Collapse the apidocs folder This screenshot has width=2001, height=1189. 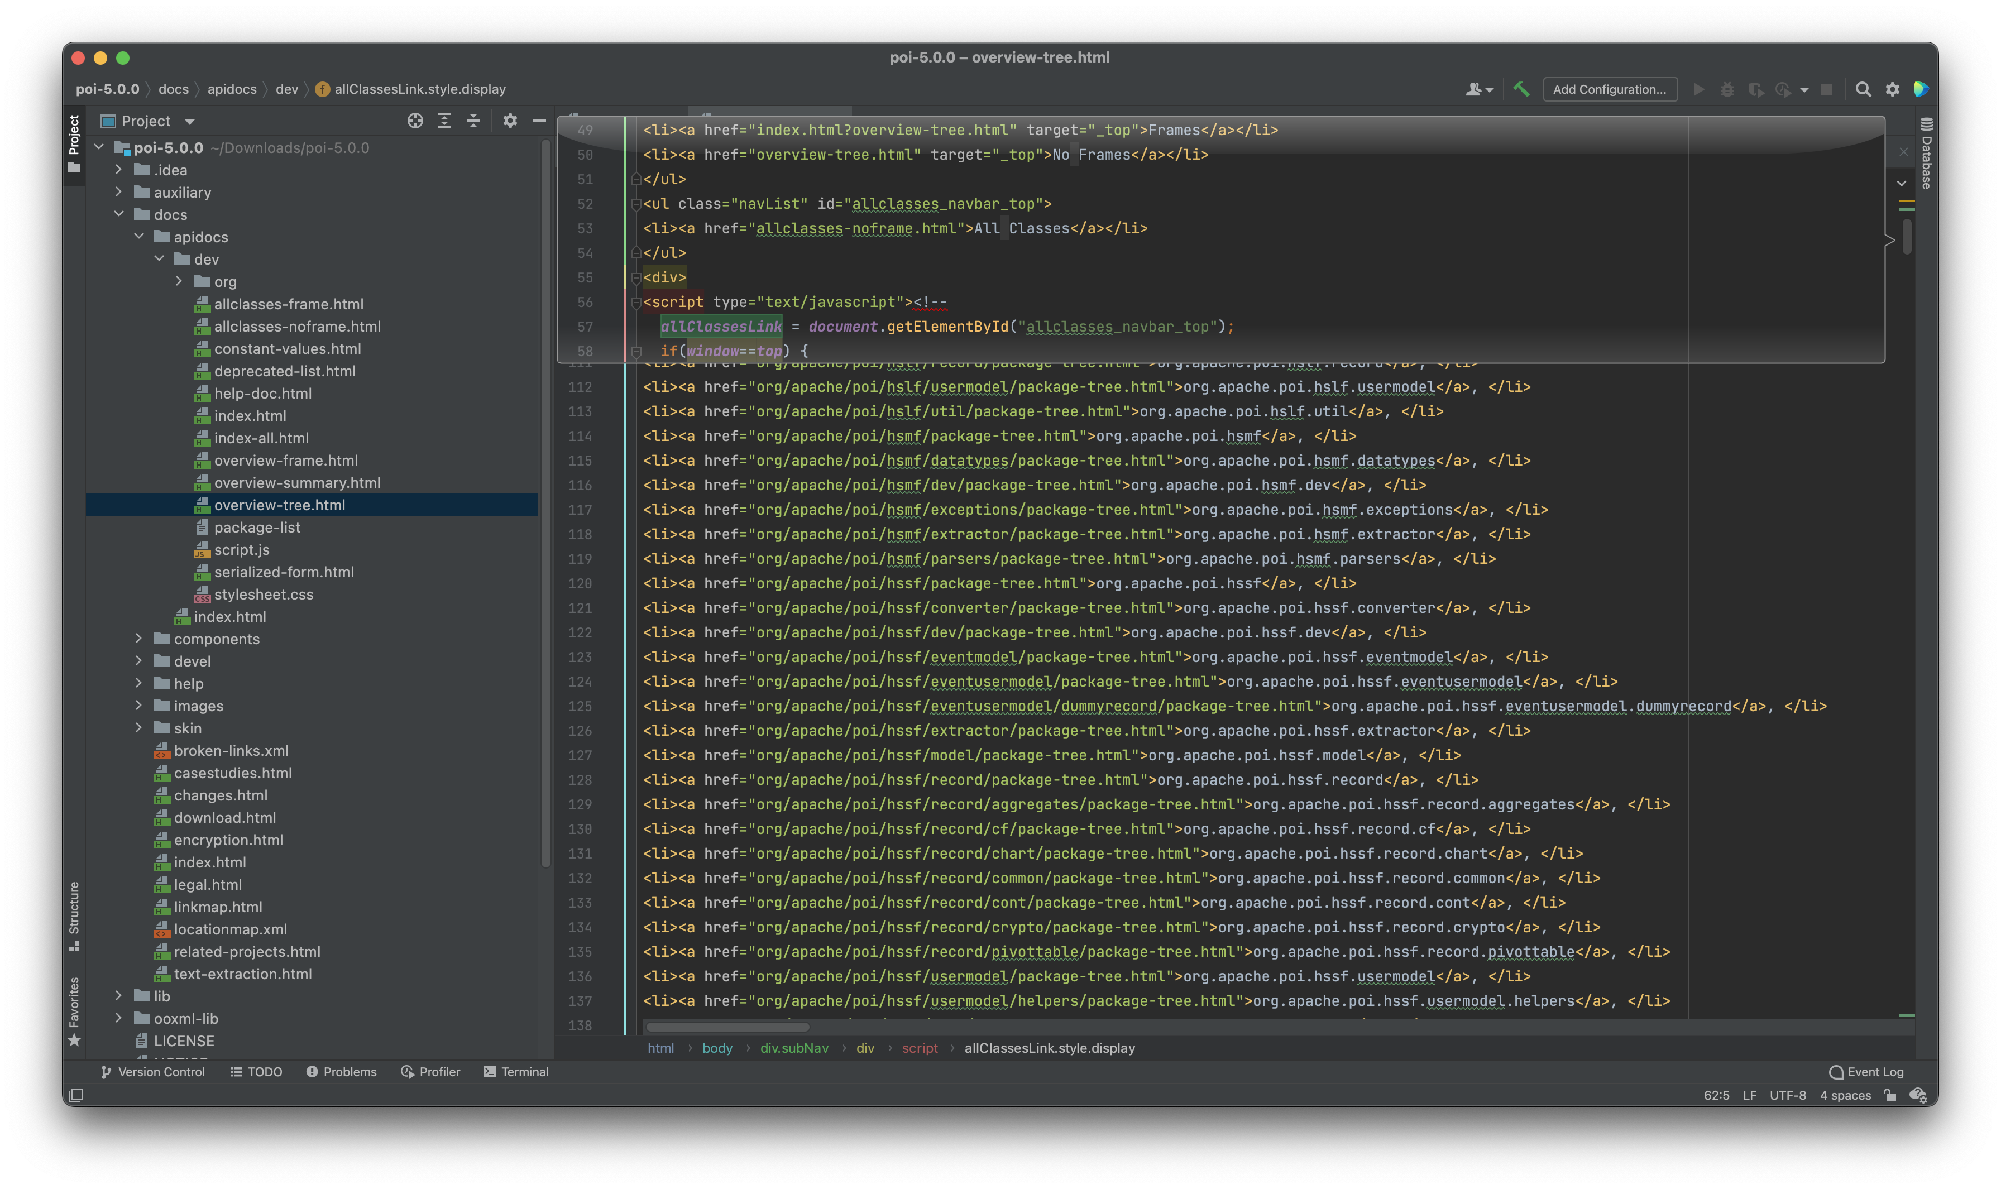click(140, 236)
